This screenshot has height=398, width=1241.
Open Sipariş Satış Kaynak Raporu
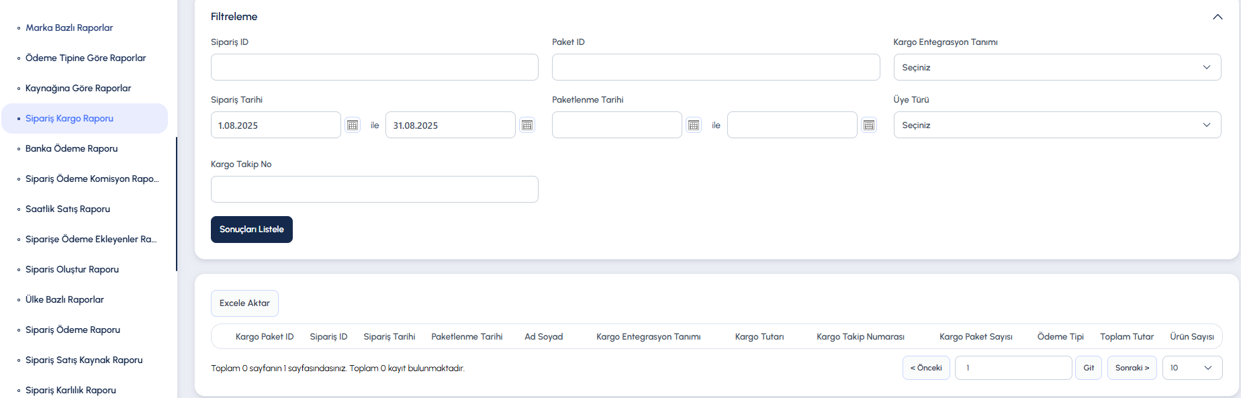(x=84, y=360)
